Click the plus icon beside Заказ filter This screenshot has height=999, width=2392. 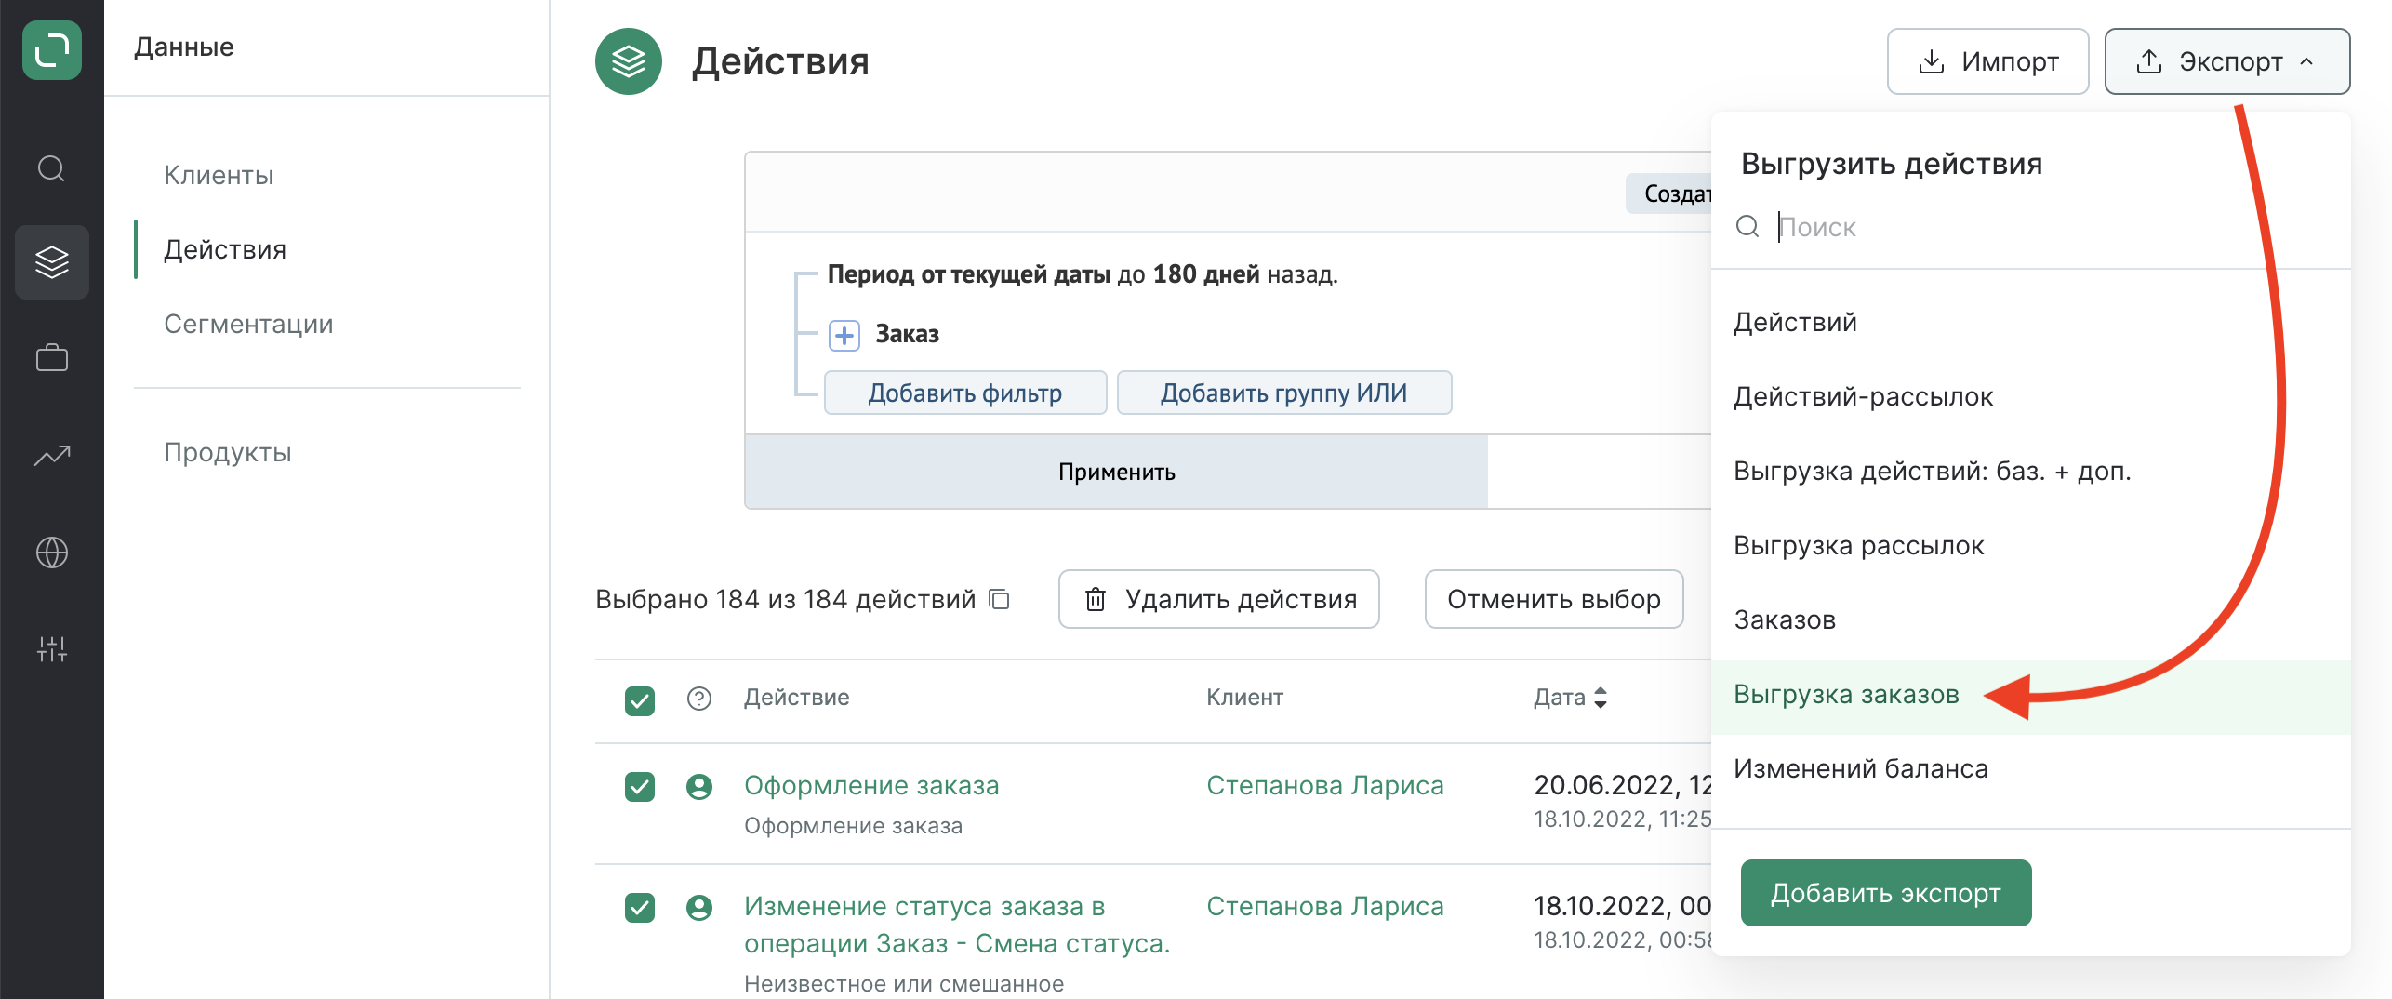(844, 335)
